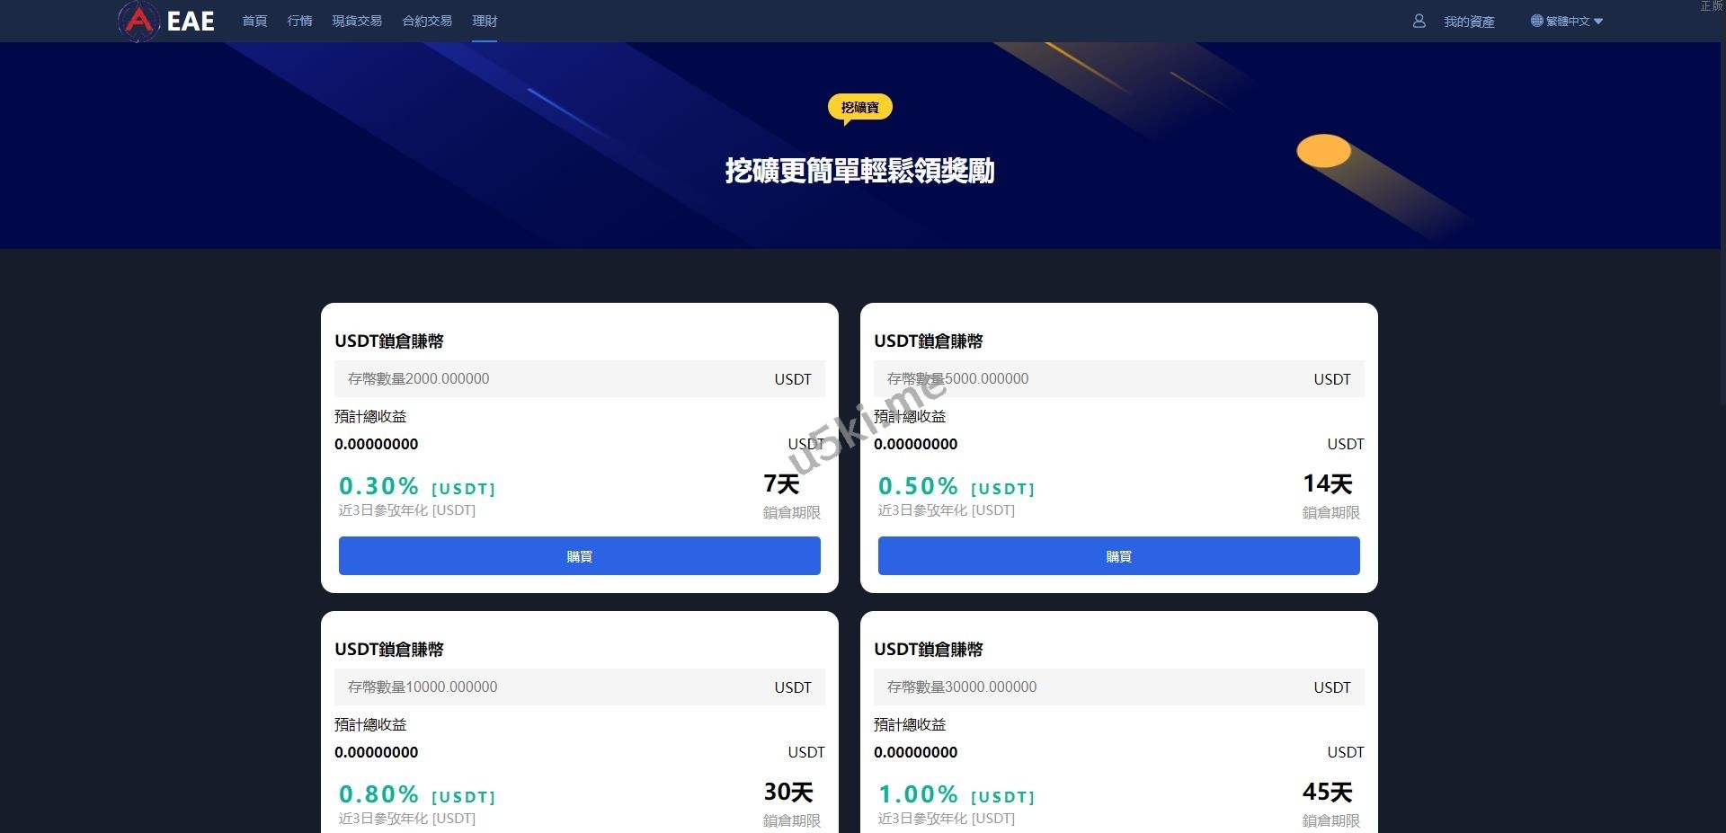This screenshot has width=1726, height=833.
Task: Click 購買 button for 14天 plan
Action: click(1119, 556)
